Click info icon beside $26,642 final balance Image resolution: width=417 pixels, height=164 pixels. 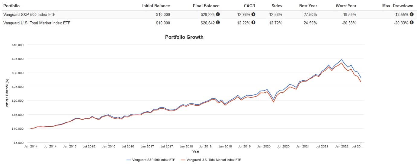tap(218, 23)
